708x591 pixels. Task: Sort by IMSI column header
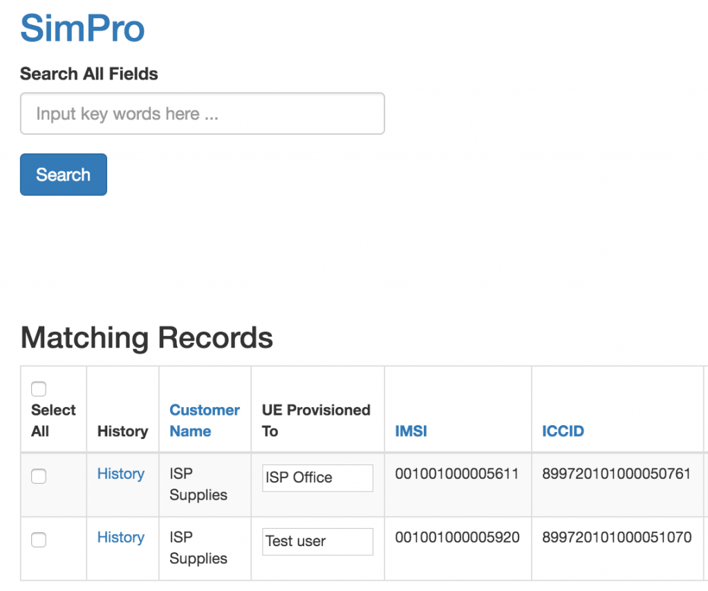[411, 431]
